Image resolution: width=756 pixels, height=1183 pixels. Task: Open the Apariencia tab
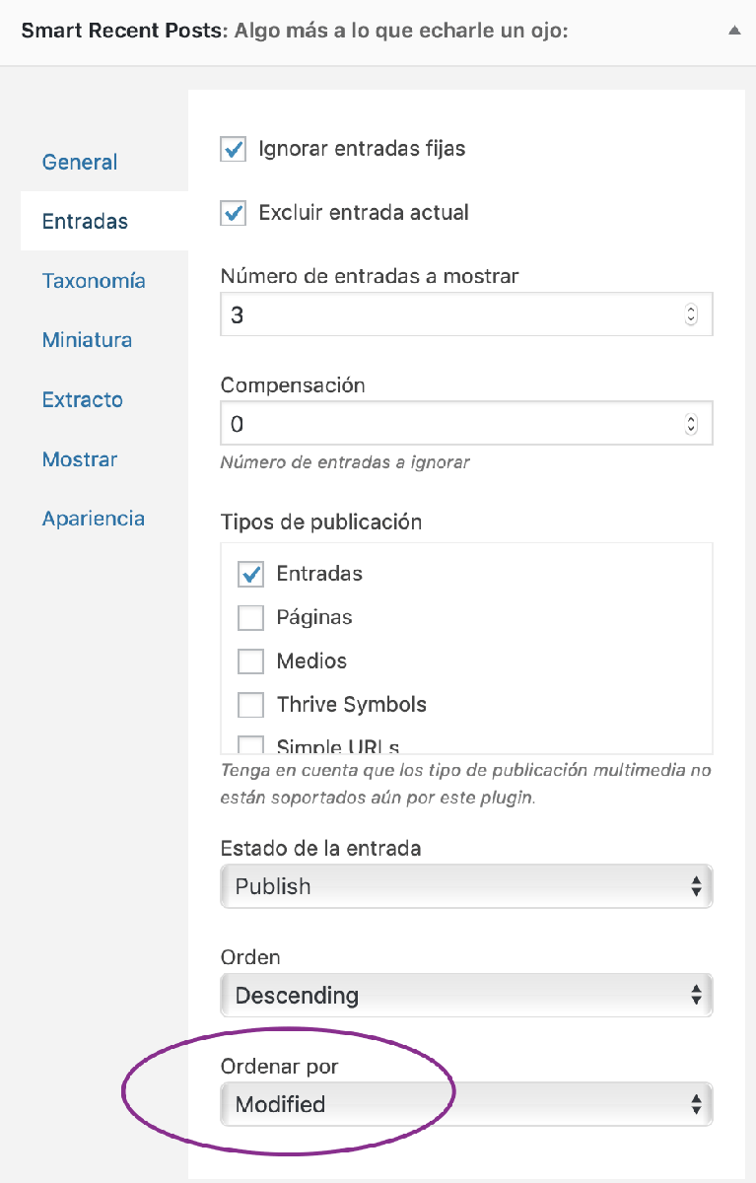pyautogui.click(x=94, y=519)
